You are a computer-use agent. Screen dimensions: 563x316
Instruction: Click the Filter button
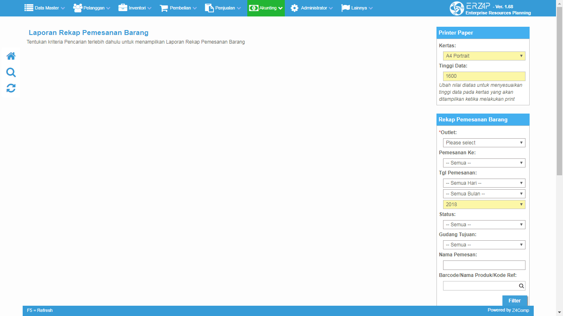coord(515,301)
